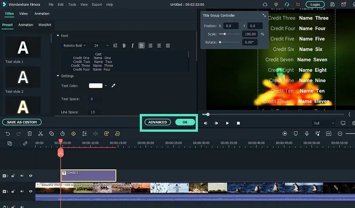Mute track 2 speaker icon

coord(22,176)
